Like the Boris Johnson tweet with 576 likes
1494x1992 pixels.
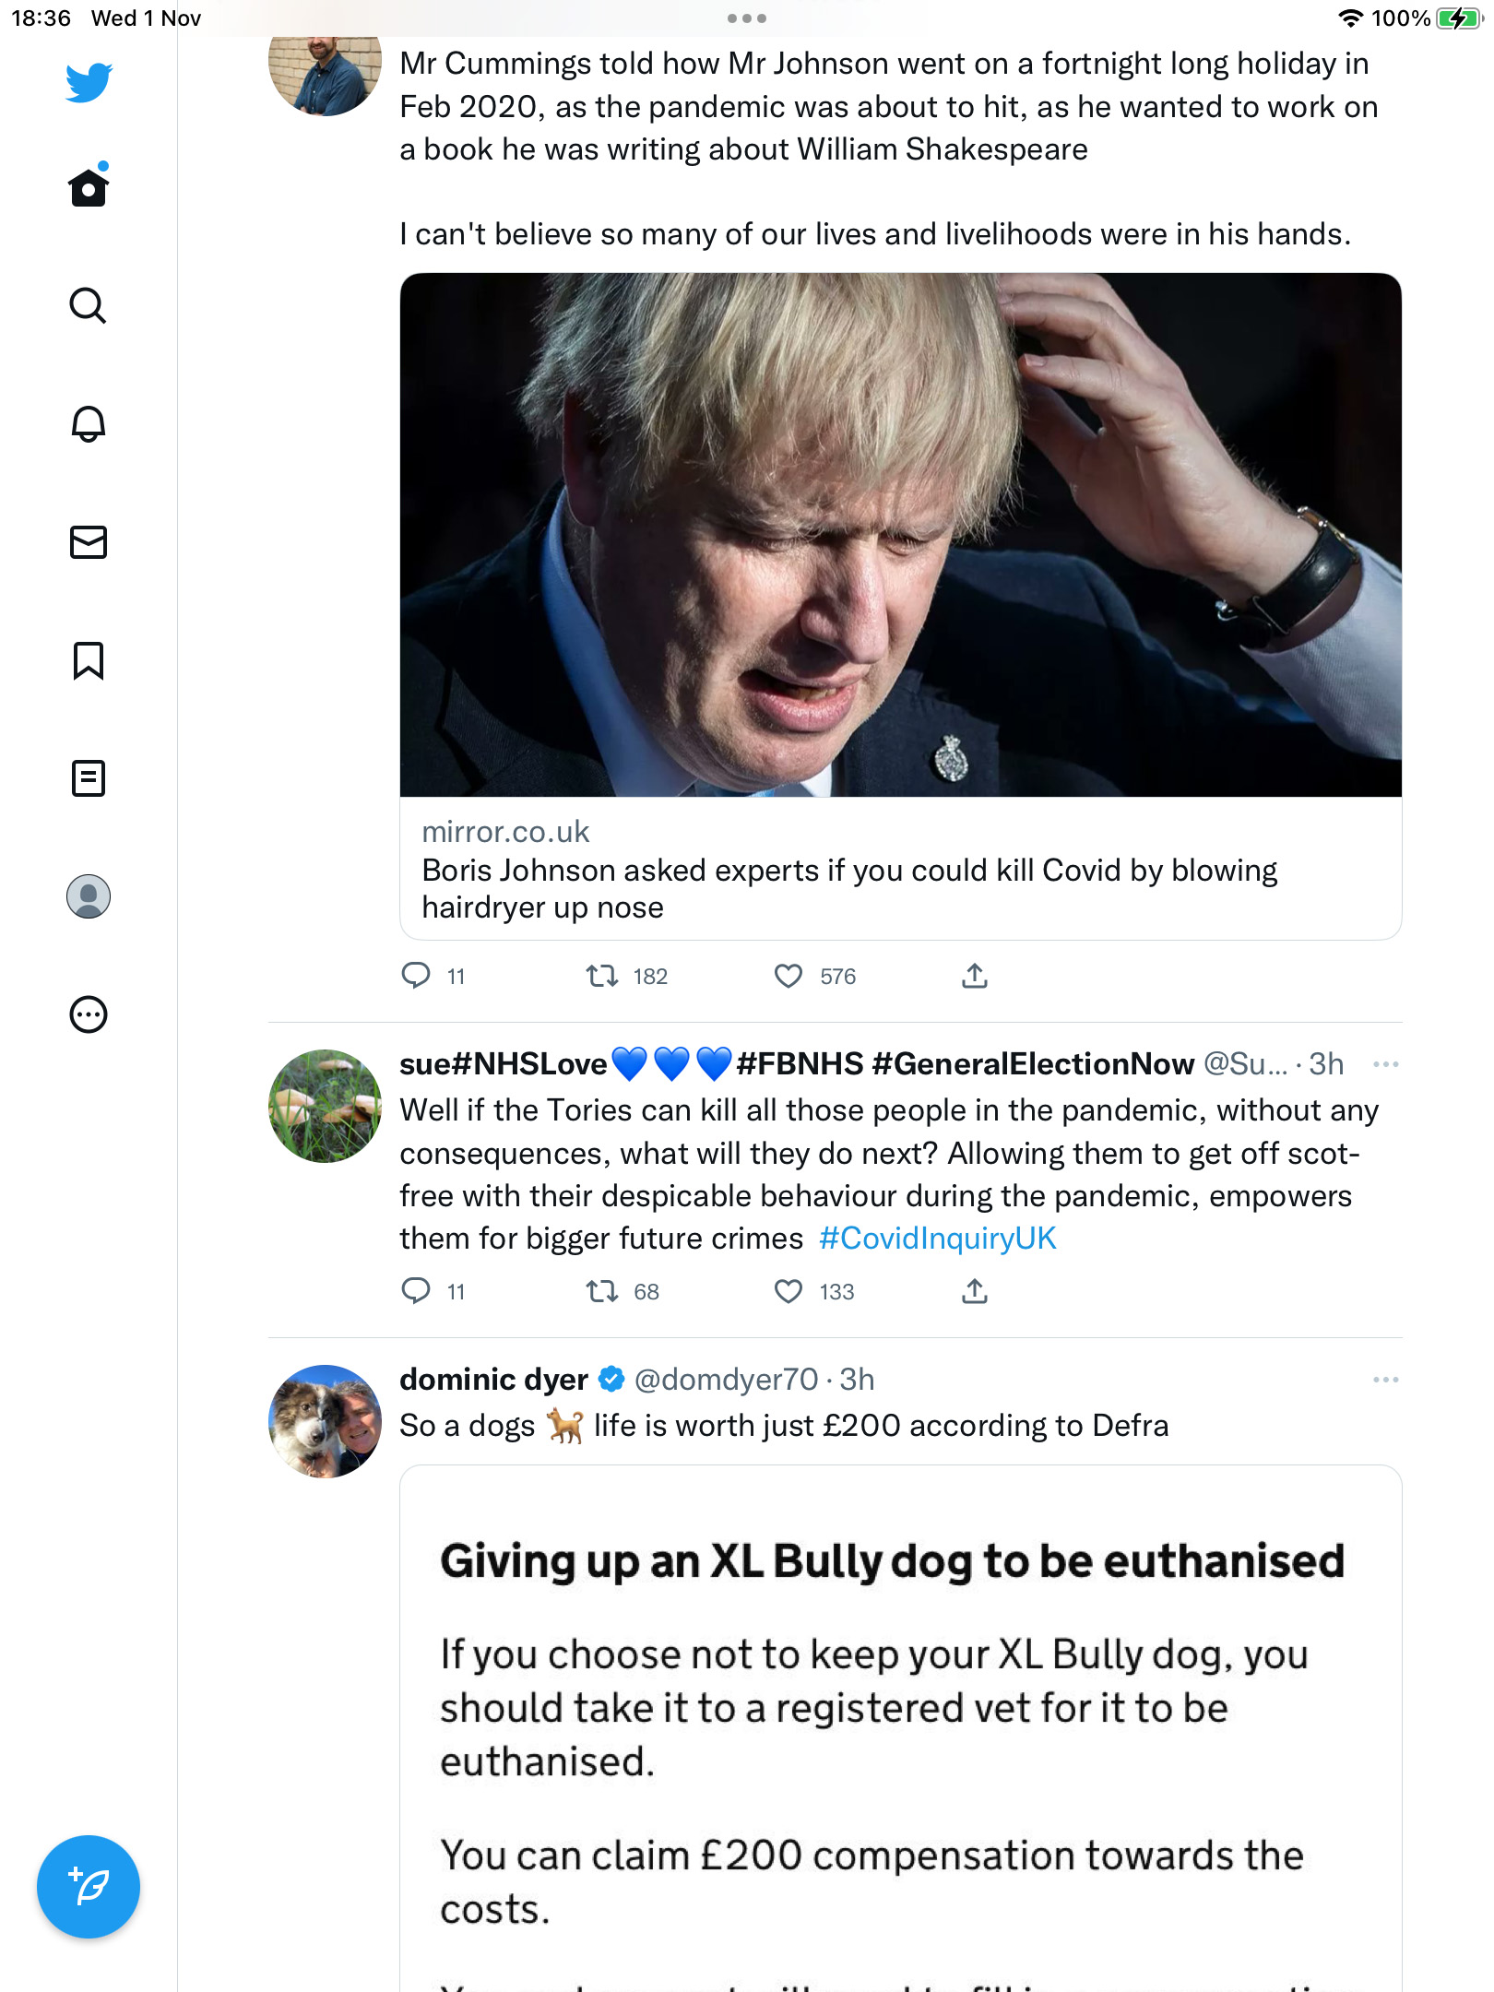788,976
